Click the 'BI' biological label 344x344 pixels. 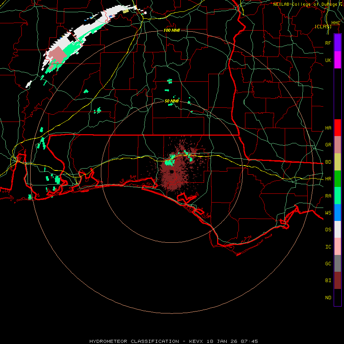pos(328,281)
